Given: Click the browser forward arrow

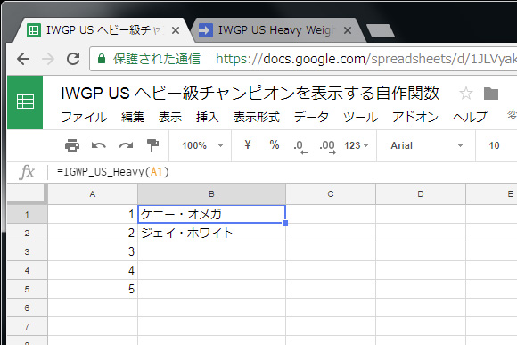Looking at the screenshot, I should point(48,60).
